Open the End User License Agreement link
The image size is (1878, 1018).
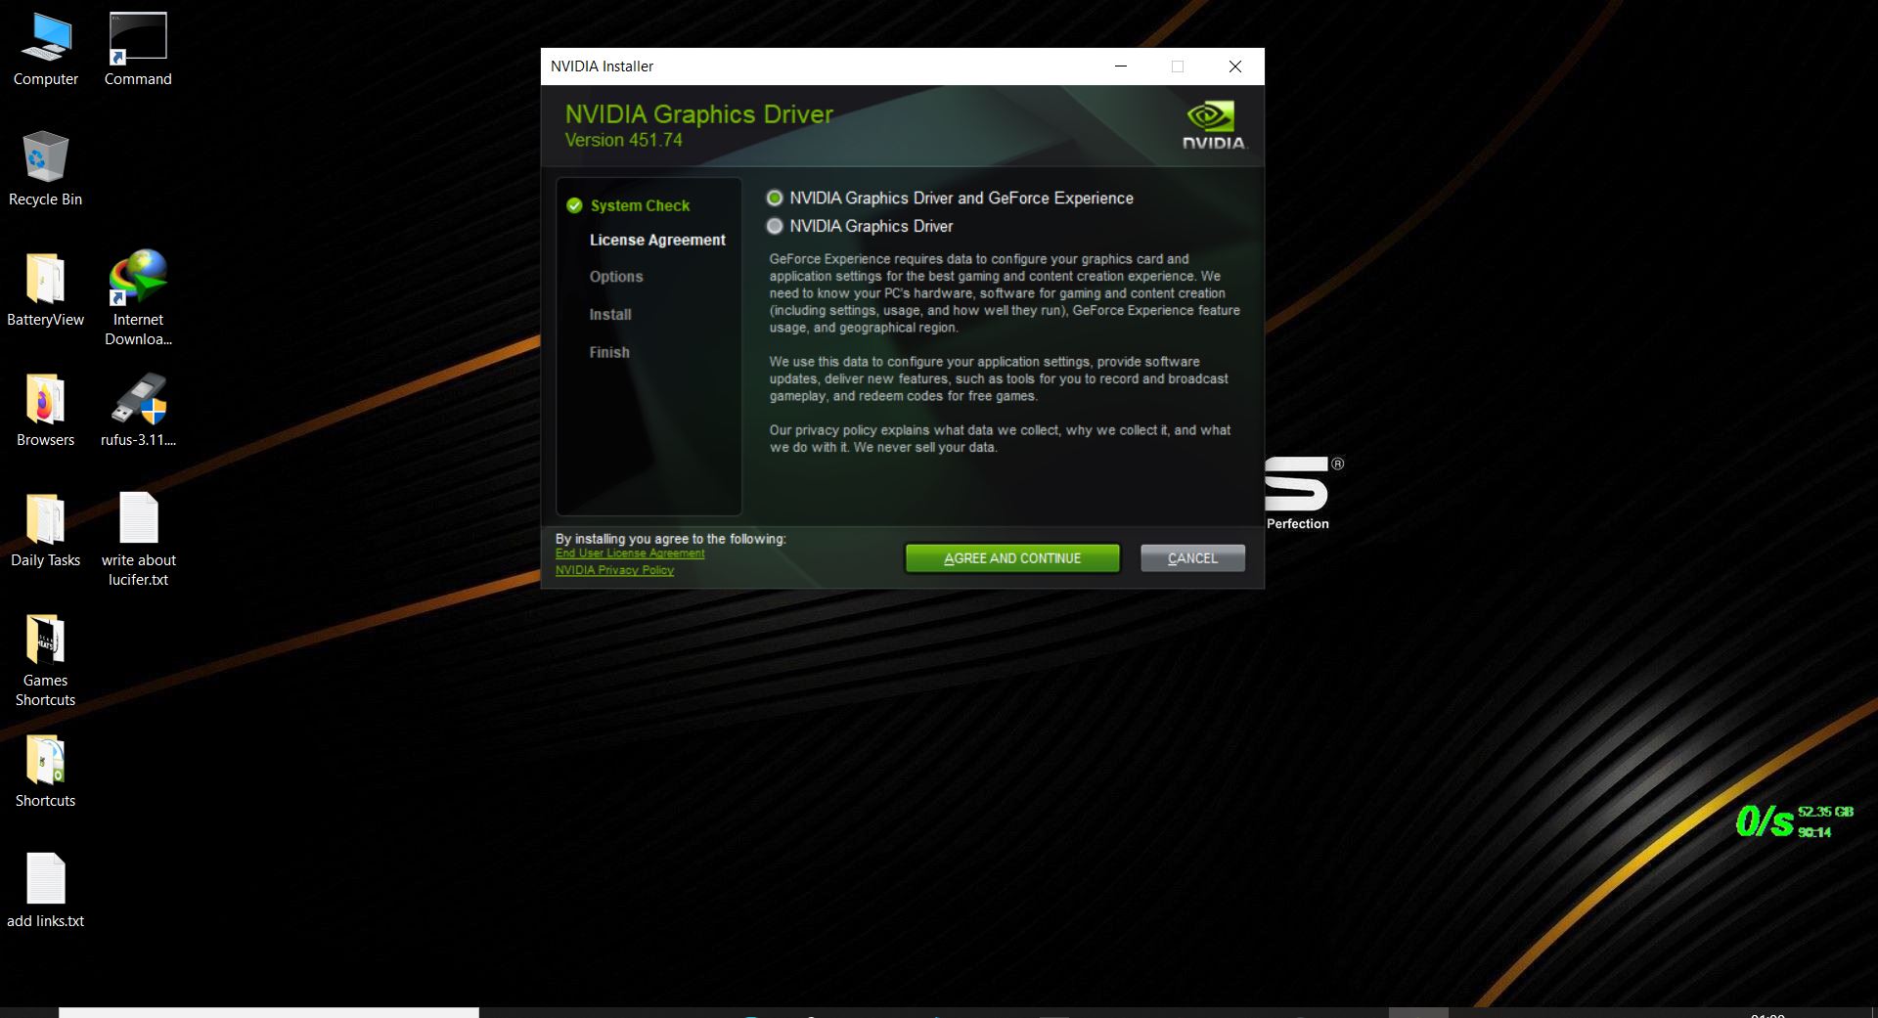click(630, 553)
